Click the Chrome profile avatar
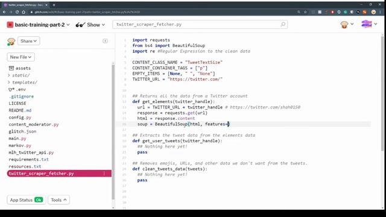This screenshot has height=217, width=386. [373, 12]
